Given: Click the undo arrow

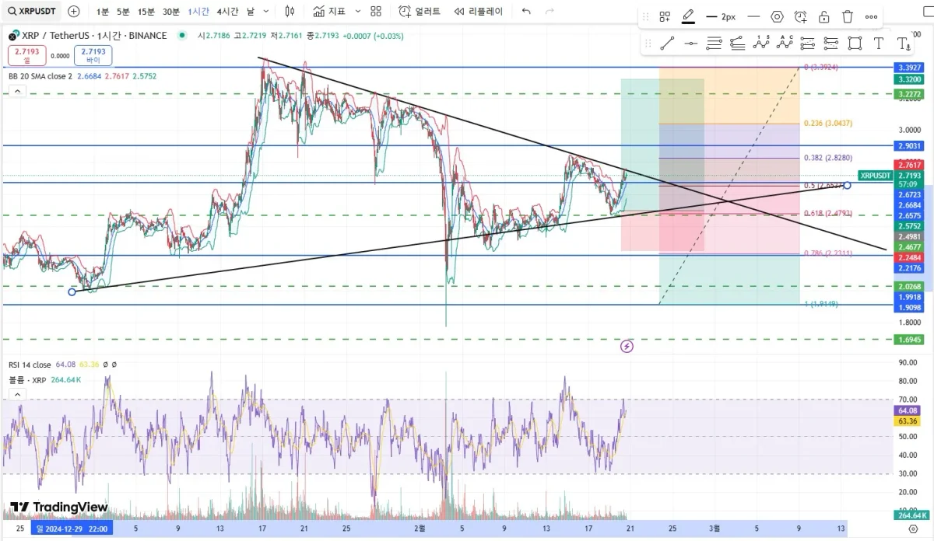Looking at the screenshot, I should pyautogui.click(x=526, y=12).
